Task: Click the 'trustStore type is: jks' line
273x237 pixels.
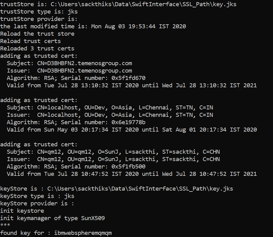Action: pos(39,12)
